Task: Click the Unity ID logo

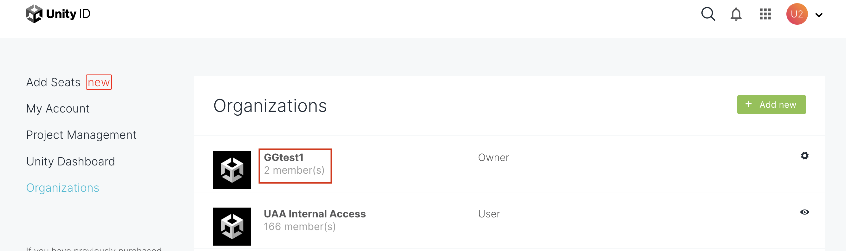Action: tap(58, 13)
